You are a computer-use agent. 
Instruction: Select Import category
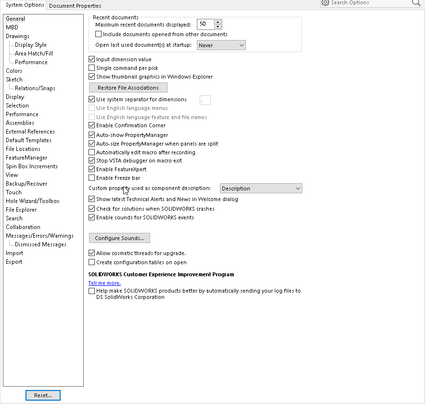click(x=14, y=253)
